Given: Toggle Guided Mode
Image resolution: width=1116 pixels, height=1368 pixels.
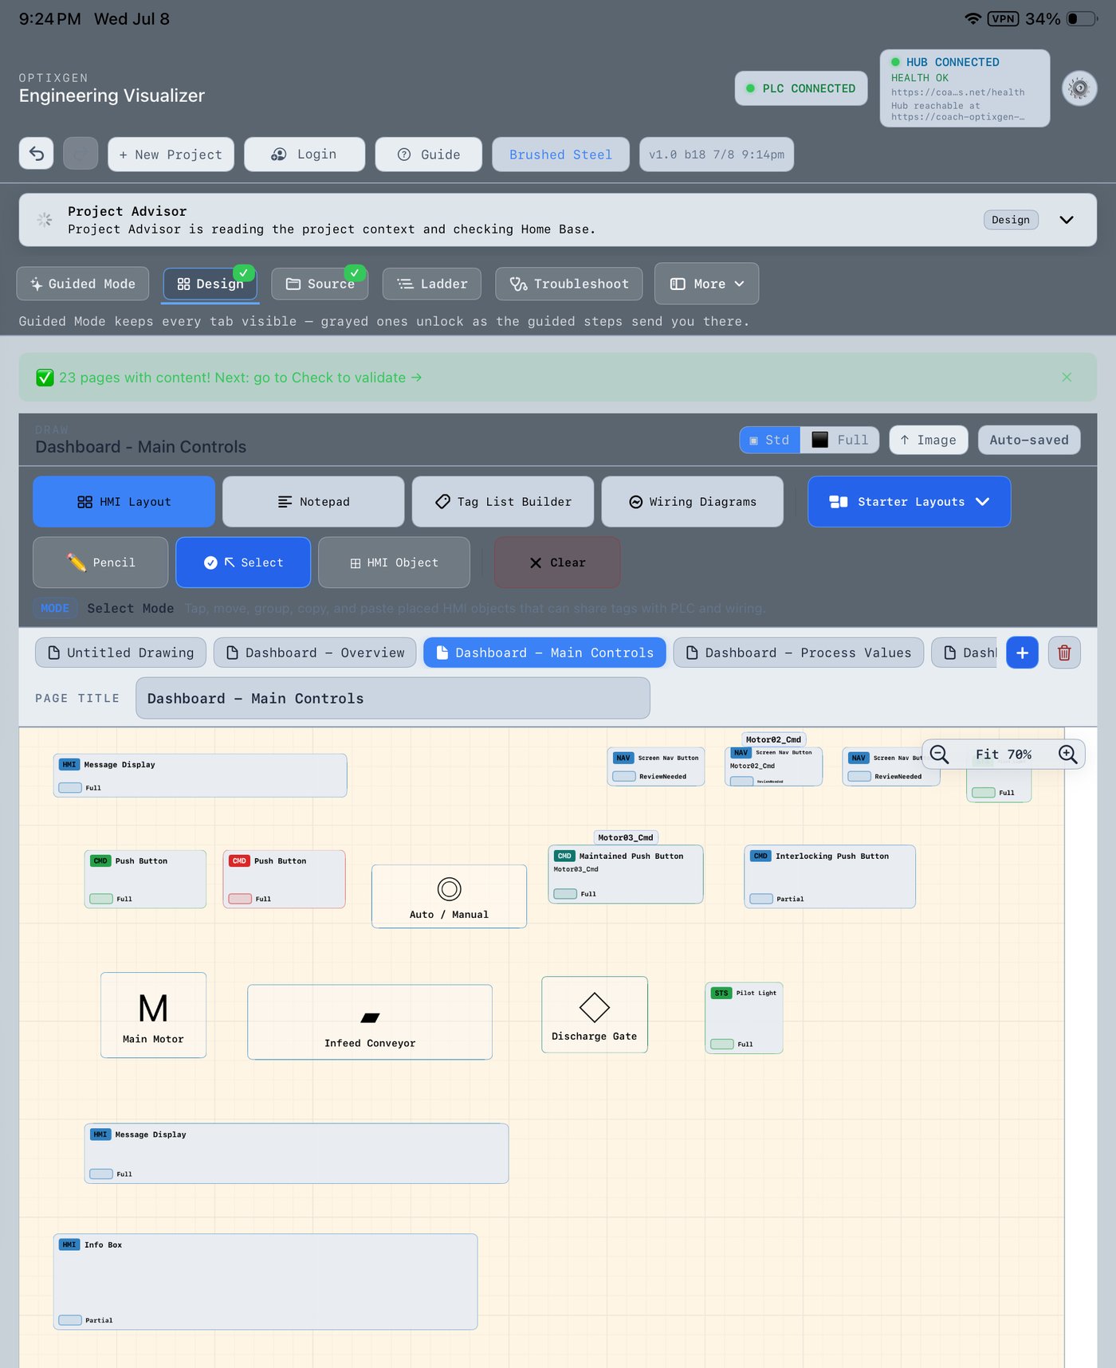Looking at the screenshot, I should pyautogui.click(x=83, y=284).
